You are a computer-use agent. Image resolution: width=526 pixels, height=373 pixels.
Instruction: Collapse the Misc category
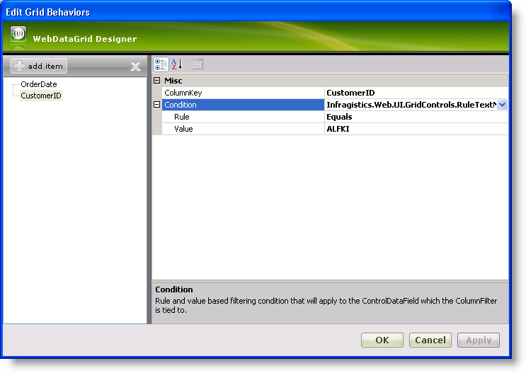[x=157, y=81]
